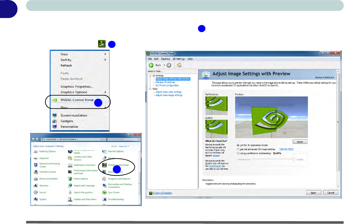The image size is (344, 224).
Task: Select Use the advanced 3D image settings
Action: 238,149
